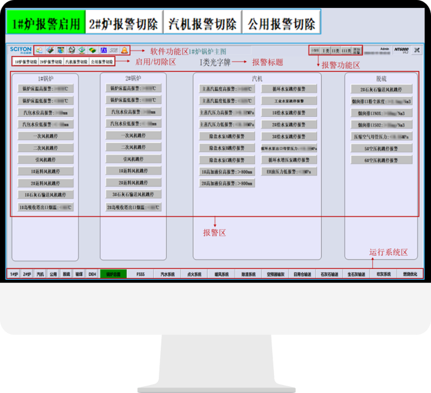Toggle the large 1#炉报警启用 green button

coord(46,23)
